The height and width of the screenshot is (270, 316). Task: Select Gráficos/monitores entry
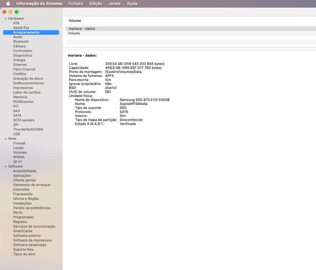[29, 83]
